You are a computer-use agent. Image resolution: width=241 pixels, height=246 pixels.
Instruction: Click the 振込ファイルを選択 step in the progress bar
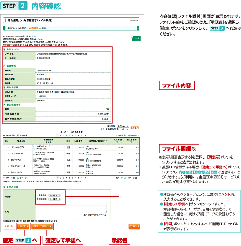17,28
